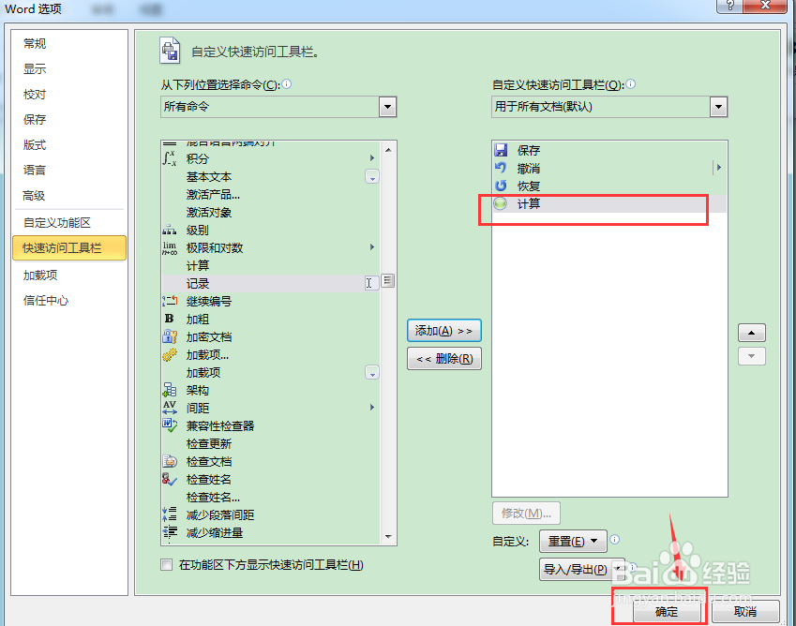Select the 保存 category in sidebar
This screenshot has width=796, height=626.
(x=35, y=120)
